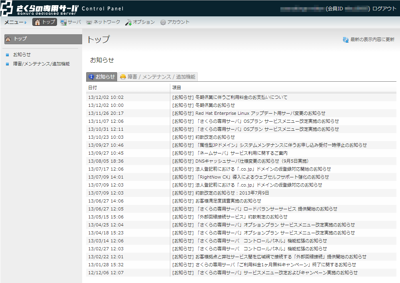Click the home icon in top menu
Viewport: 400px width, 283px height.
(37, 22)
